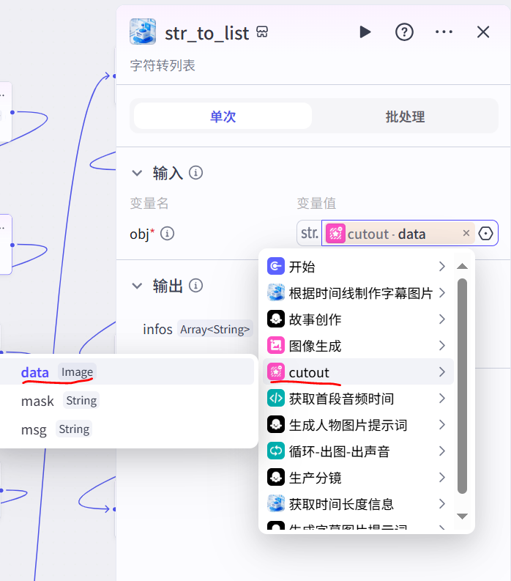Click the infos output variable name
Image resolution: width=511 pixels, height=581 pixels.
click(157, 329)
